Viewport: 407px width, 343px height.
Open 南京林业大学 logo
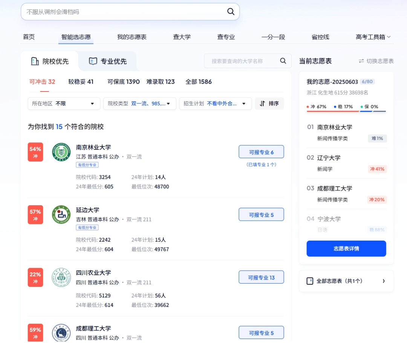[x=61, y=152]
